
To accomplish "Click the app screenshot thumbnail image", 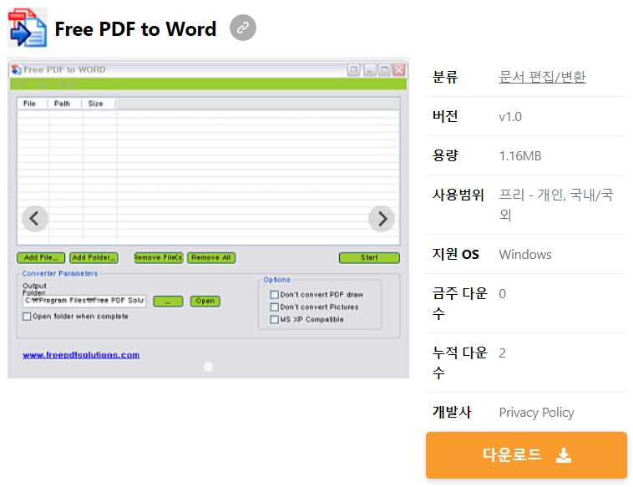I will [208, 218].
